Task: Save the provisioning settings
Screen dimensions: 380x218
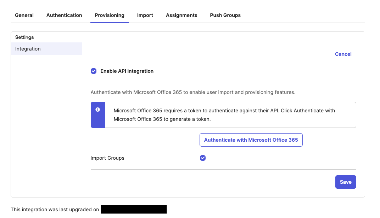Action: coord(346,182)
